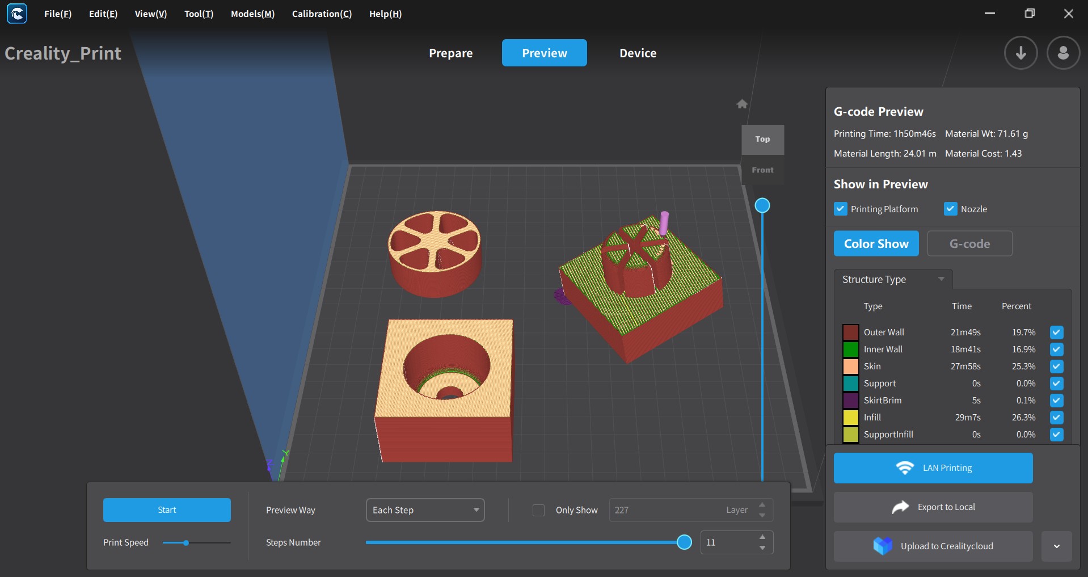1088x577 pixels.
Task: Decrease layer number with down arrow
Action: pyautogui.click(x=762, y=516)
